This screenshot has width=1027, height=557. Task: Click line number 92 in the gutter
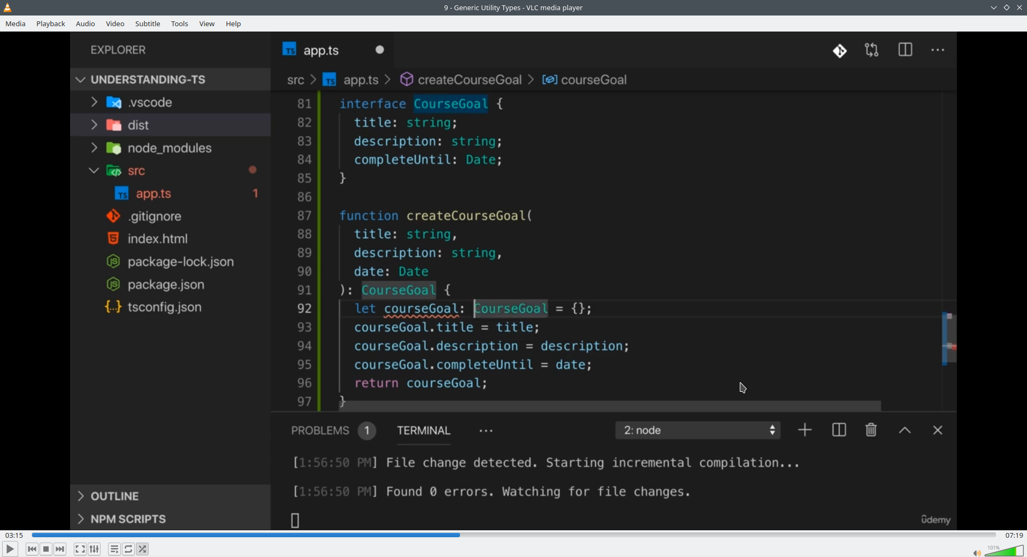coord(304,309)
